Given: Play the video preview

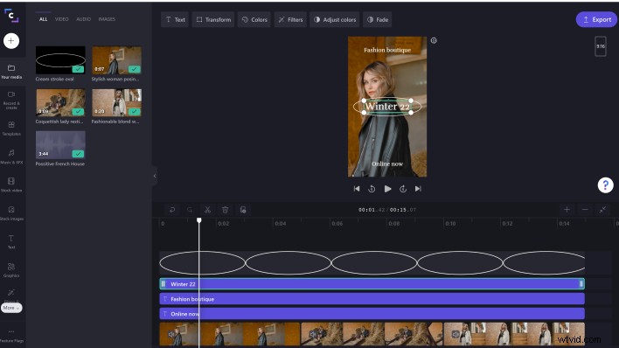Looking at the screenshot, I should point(387,189).
